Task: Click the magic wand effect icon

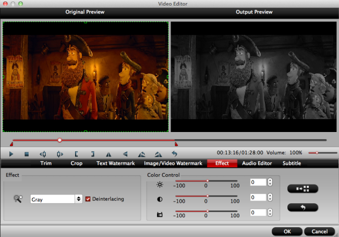Action: tap(18, 199)
